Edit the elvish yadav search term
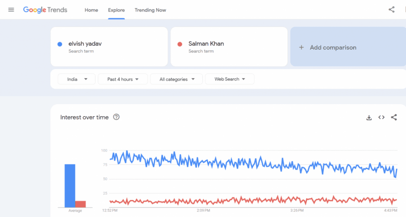 (109, 47)
